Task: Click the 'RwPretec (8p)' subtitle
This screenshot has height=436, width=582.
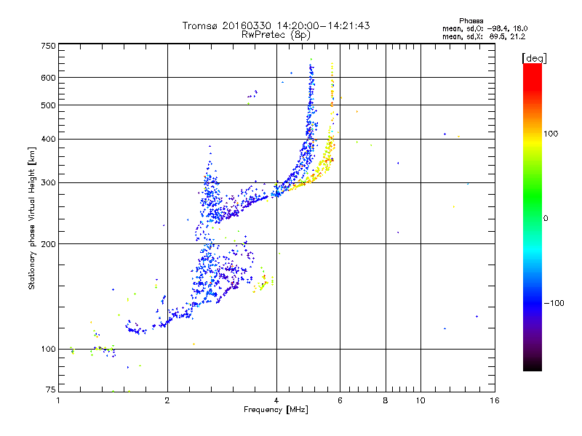Action: 276,35
